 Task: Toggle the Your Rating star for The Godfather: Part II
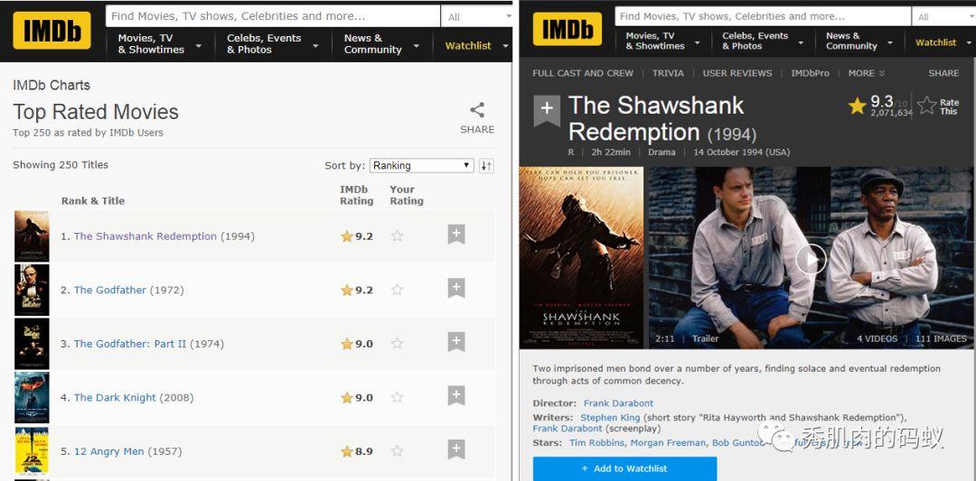point(397,343)
